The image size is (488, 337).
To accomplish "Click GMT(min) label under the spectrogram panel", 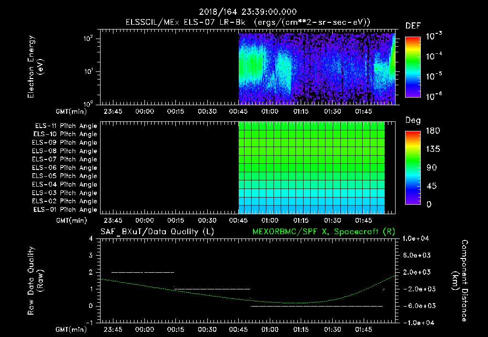I will pyautogui.click(x=71, y=111).
